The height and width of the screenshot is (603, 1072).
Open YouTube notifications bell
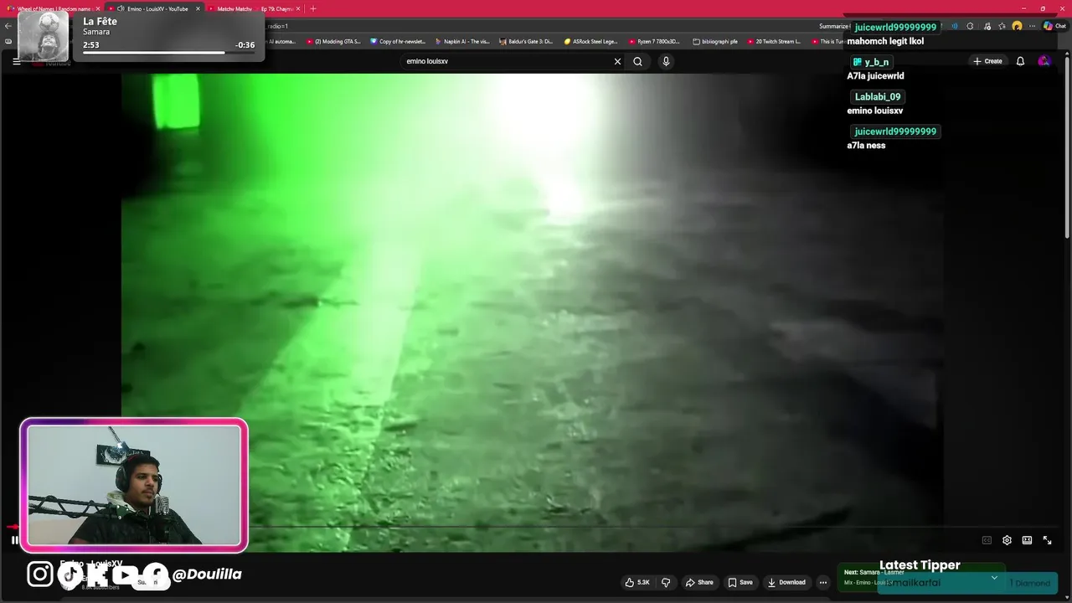pos(1020,61)
